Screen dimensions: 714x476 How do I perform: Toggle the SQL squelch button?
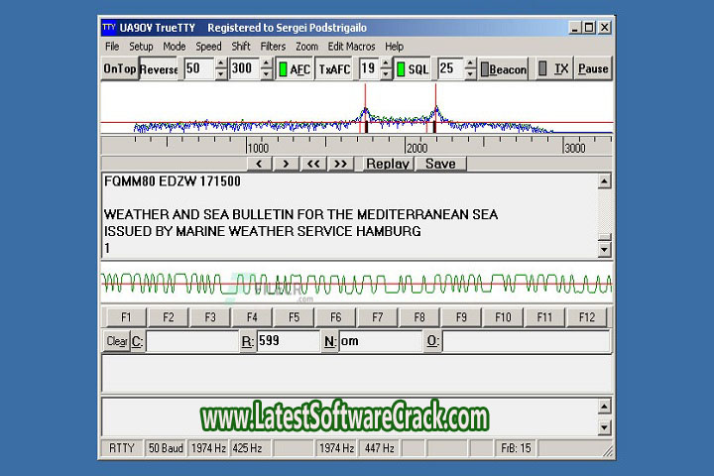point(414,68)
